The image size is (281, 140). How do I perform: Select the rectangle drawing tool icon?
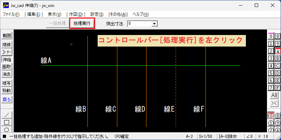click(x=7, y=122)
